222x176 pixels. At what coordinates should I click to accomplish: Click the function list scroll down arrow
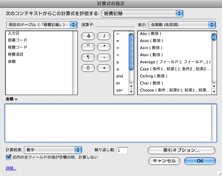(x=214, y=92)
